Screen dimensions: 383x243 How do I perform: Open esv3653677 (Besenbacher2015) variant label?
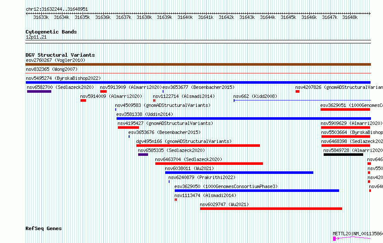[198, 87]
